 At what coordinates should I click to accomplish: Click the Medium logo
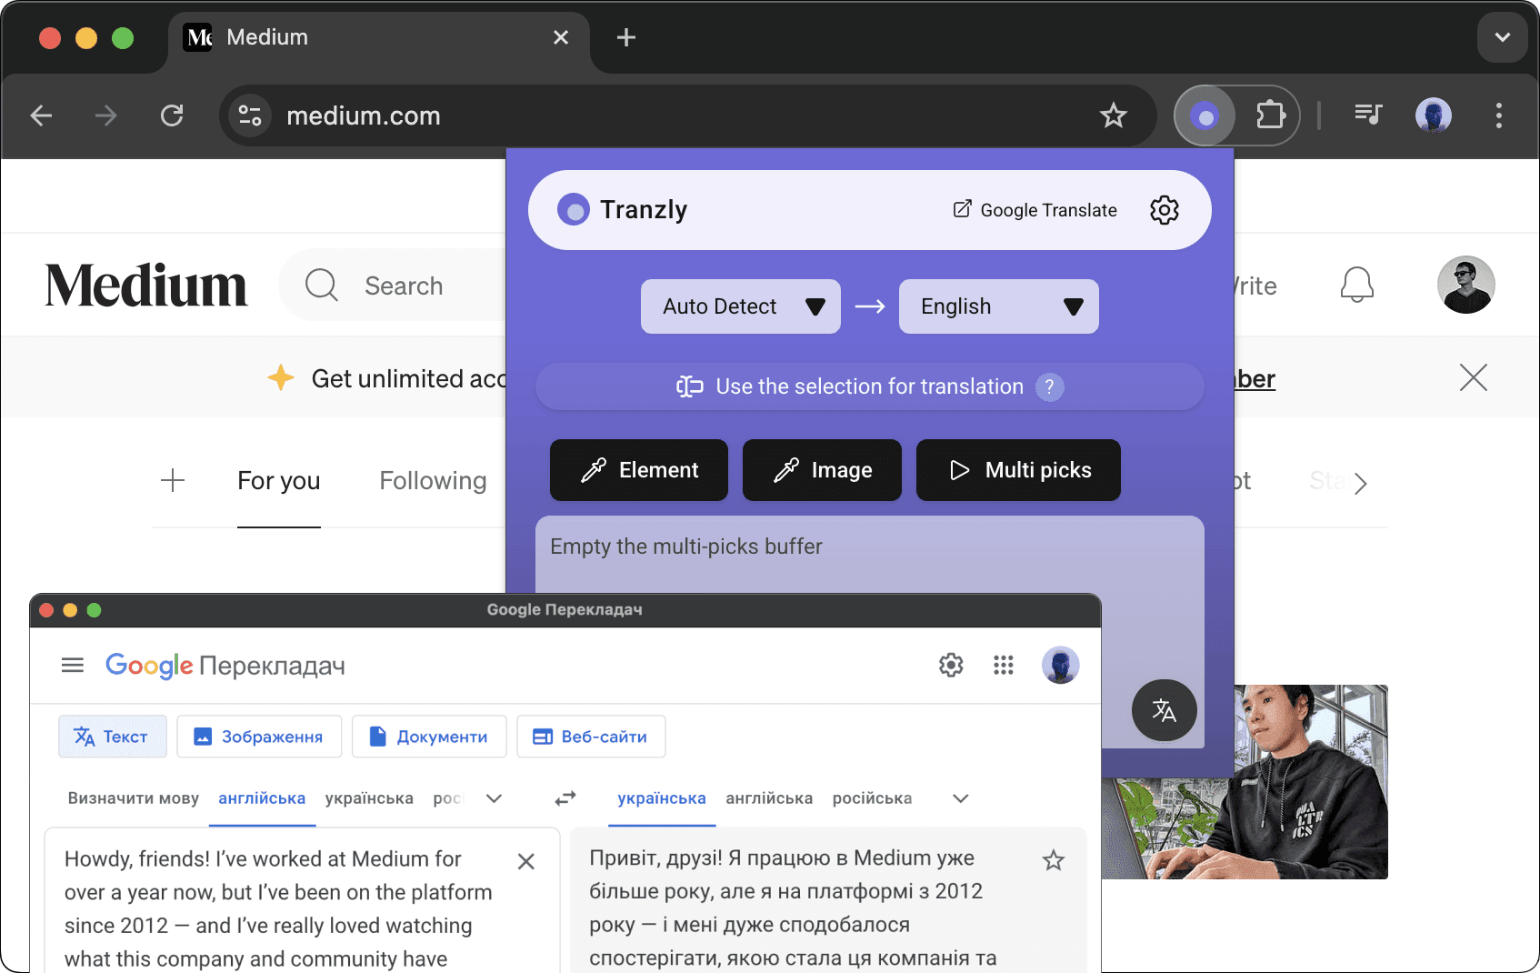tap(145, 285)
